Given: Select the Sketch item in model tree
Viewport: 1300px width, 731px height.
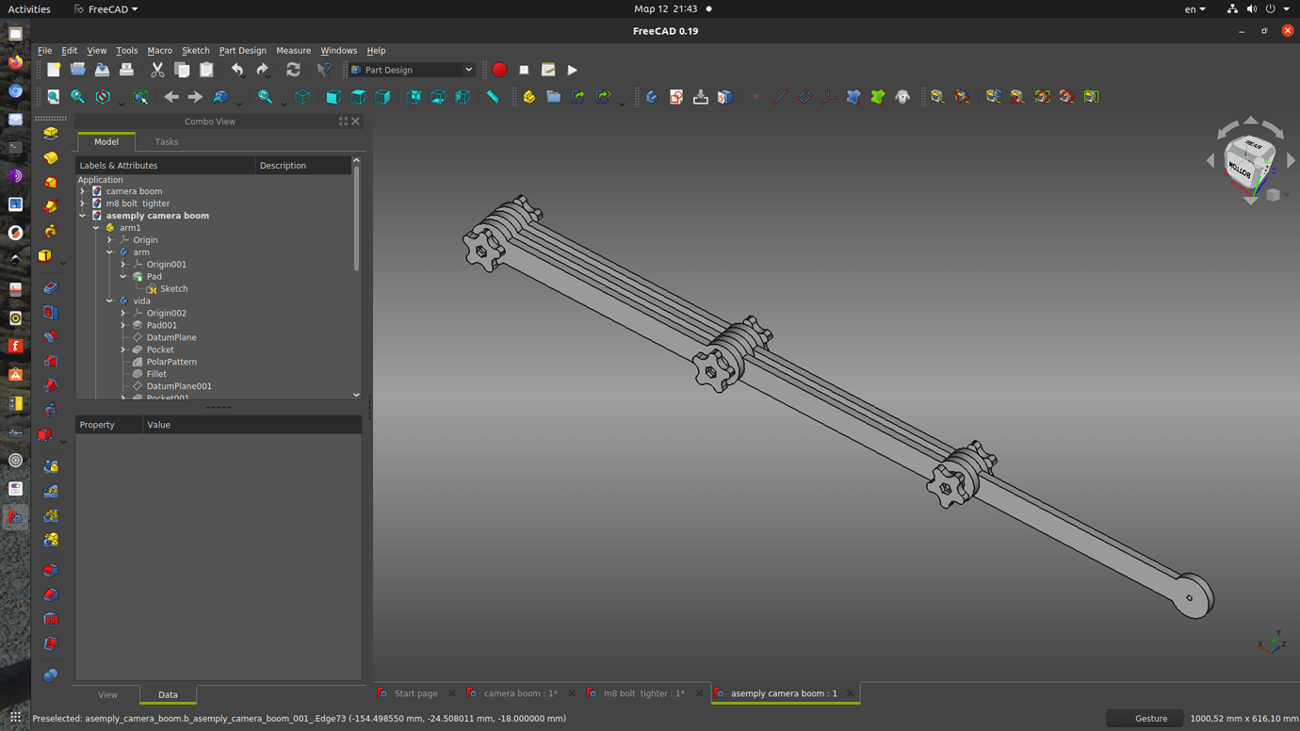Looking at the screenshot, I should (173, 289).
